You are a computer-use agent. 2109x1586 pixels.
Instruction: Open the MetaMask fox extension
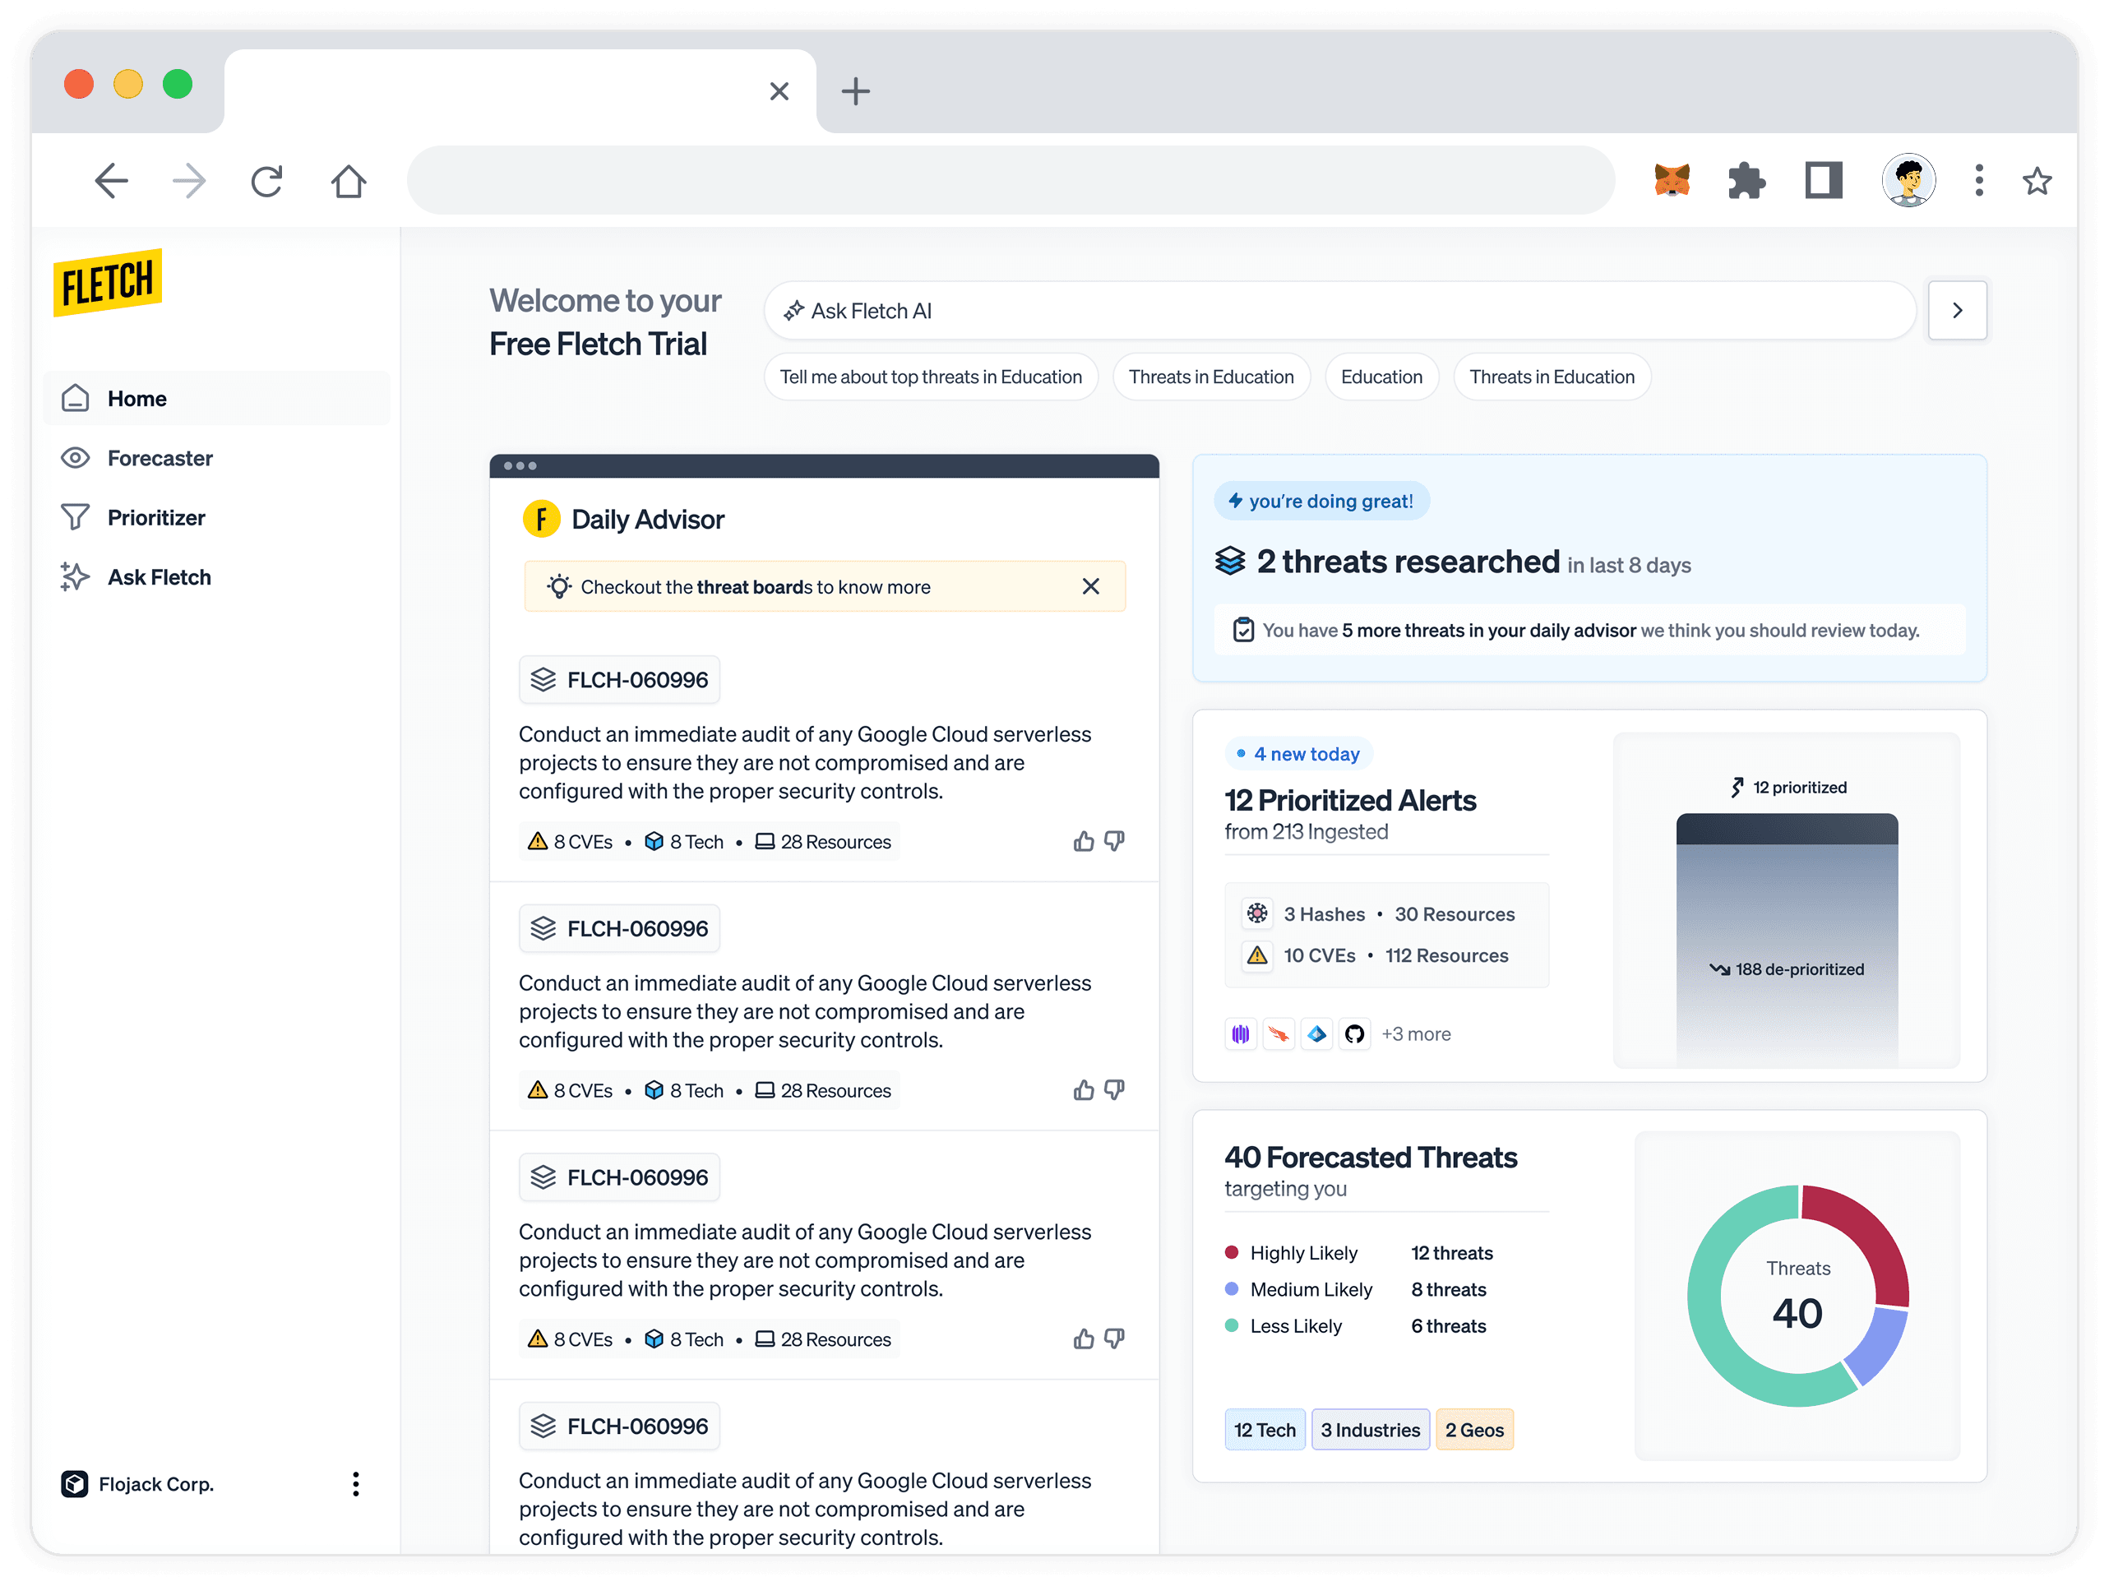[x=1672, y=180]
